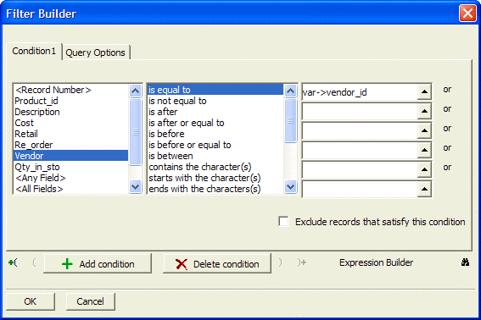
Task: Switch to the Condition1 tab
Action: pyautogui.click(x=34, y=51)
